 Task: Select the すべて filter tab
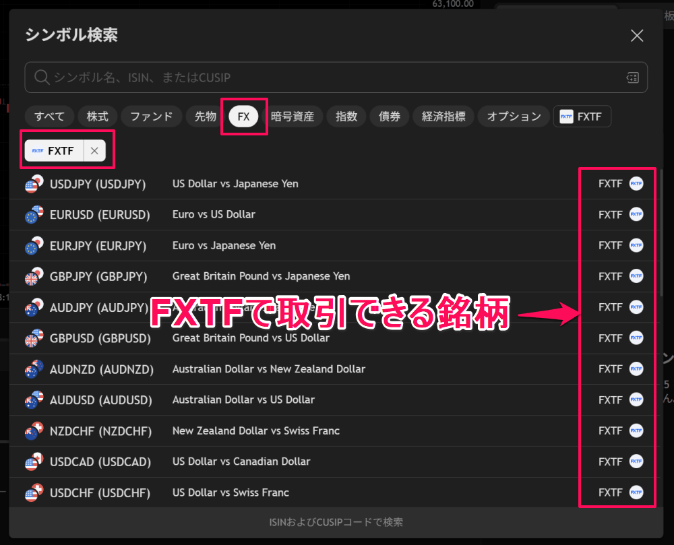[x=49, y=117]
